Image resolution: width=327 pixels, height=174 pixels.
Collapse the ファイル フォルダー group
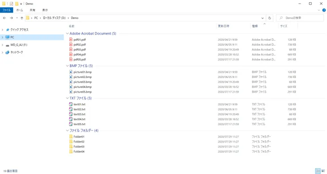[68, 130]
